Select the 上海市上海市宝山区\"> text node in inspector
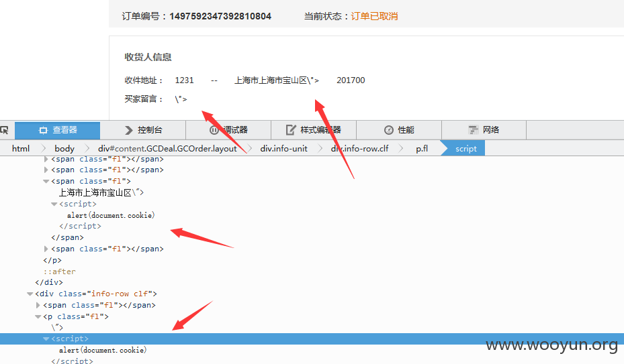Screen dimensions: 624x364 101,193
